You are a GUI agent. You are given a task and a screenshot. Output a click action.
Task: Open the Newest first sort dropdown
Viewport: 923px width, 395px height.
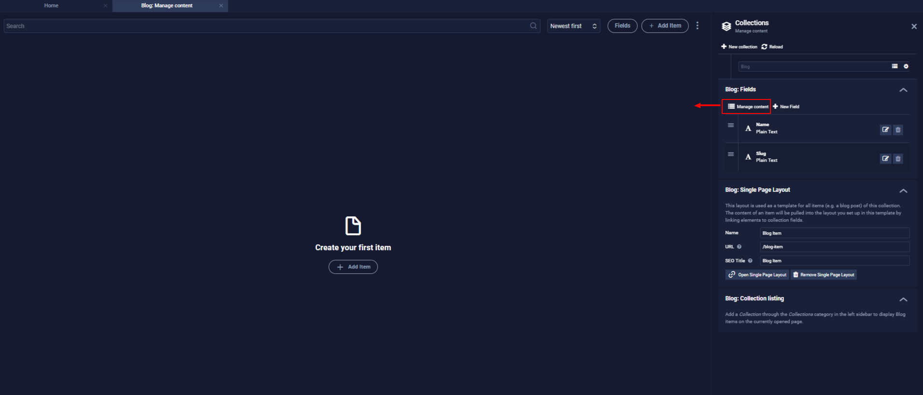click(x=573, y=26)
